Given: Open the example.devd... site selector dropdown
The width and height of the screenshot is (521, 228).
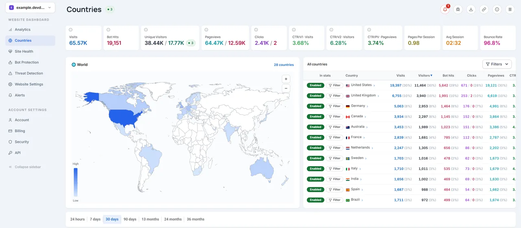Looking at the screenshot, I should tap(30, 7).
